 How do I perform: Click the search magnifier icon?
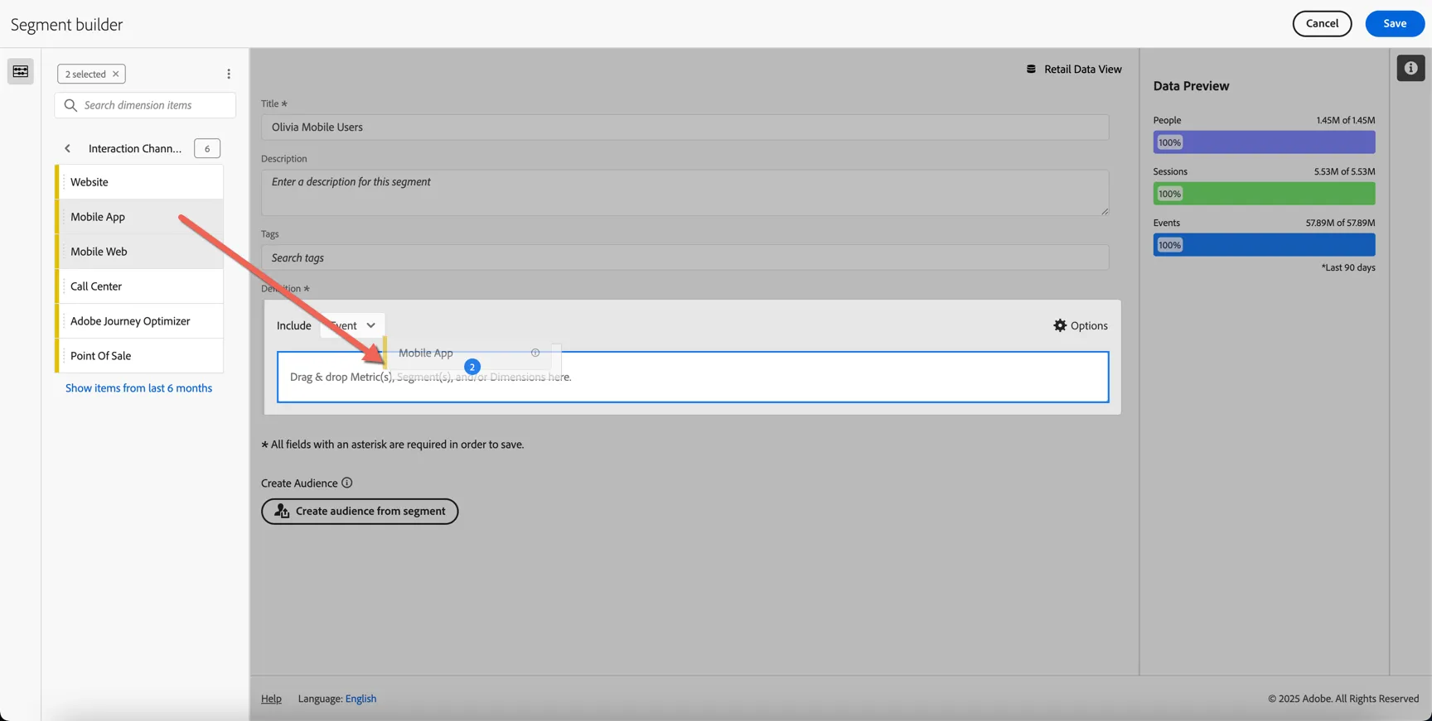pyautogui.click(x=70, y=105)
